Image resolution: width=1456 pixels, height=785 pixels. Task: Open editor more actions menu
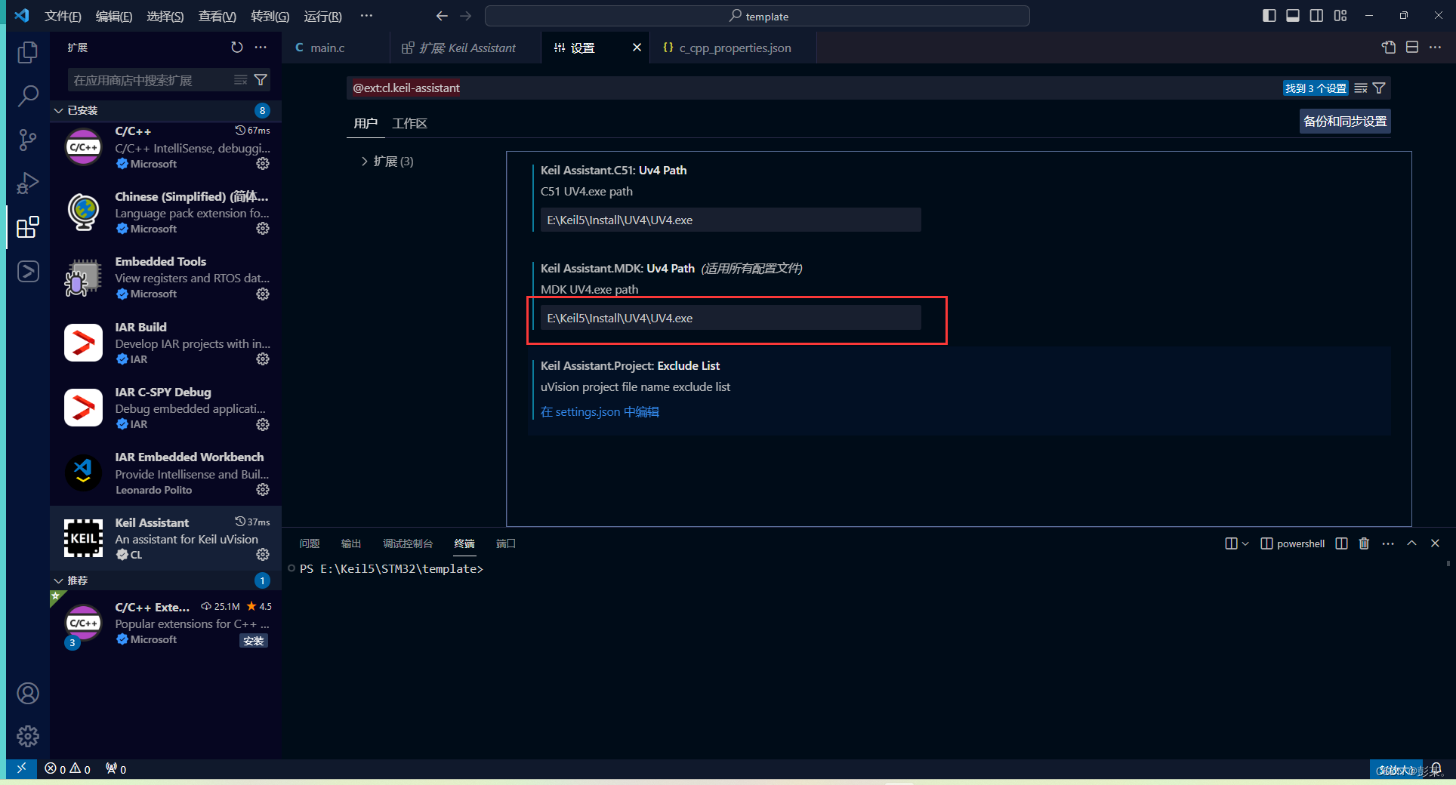click(x=1436, y=48)
